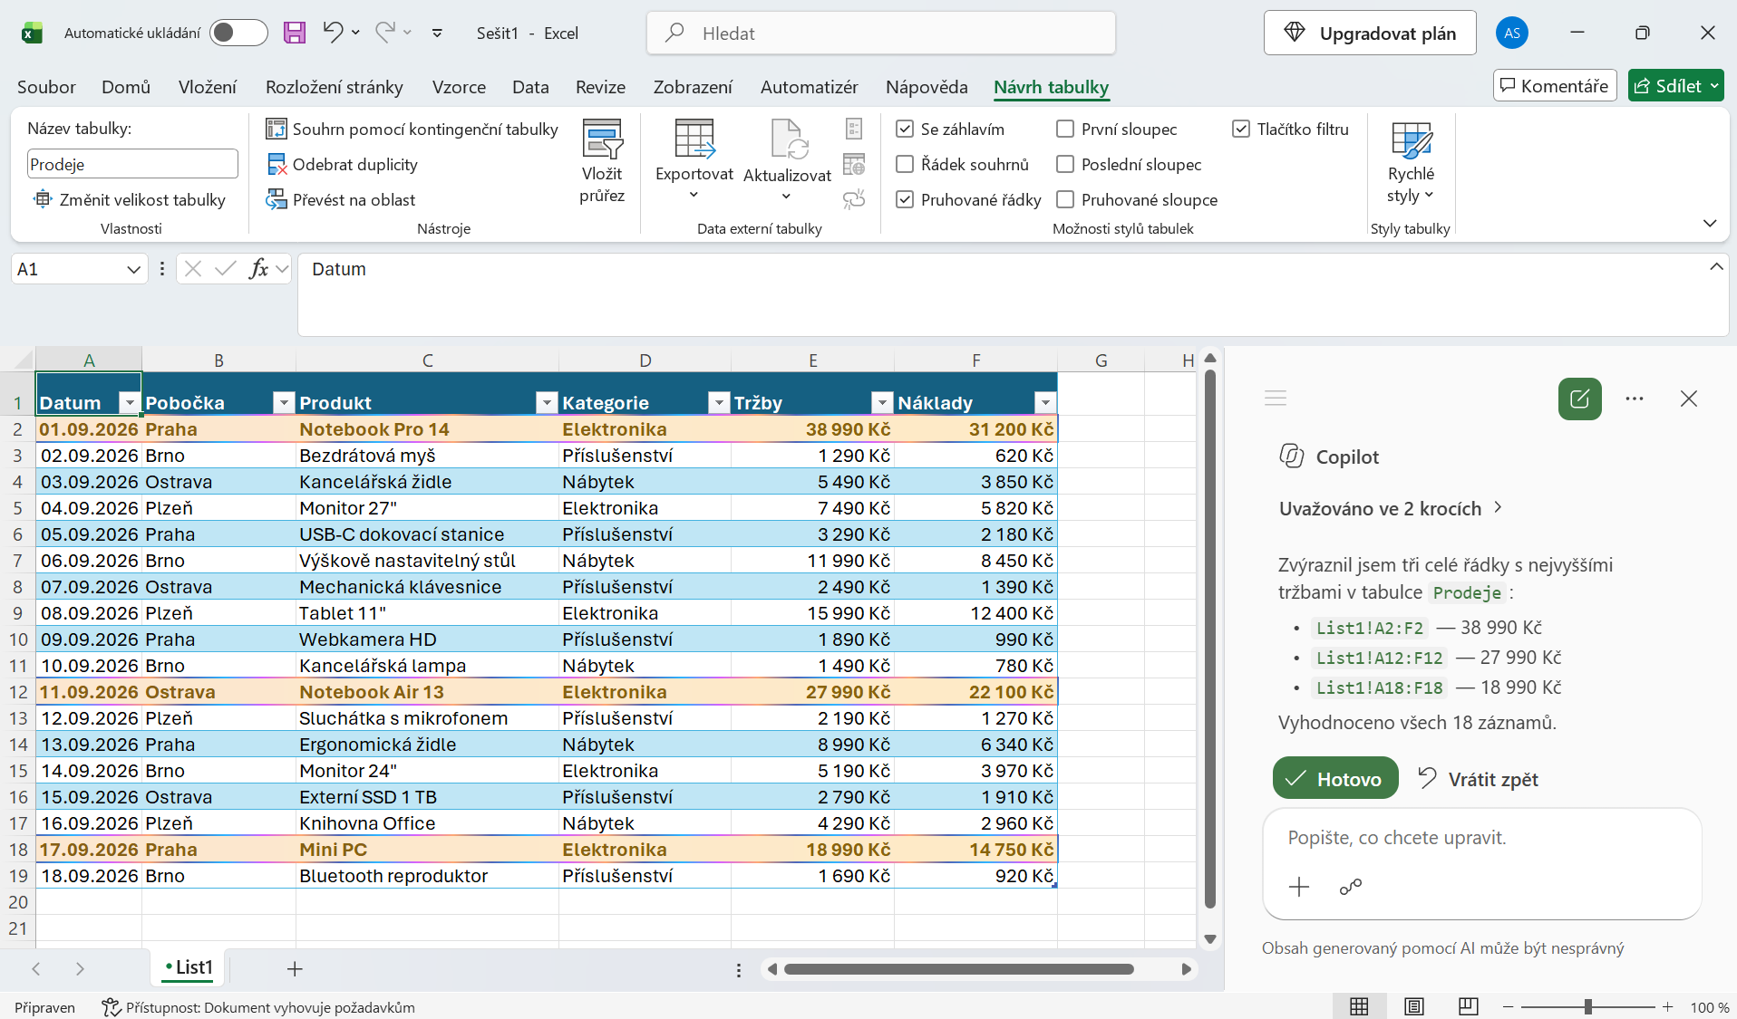Open the Domů ribbon tab
The width and height of the screenshot is (1737, 1019).
pyautogui.click(x=126, y=87)
